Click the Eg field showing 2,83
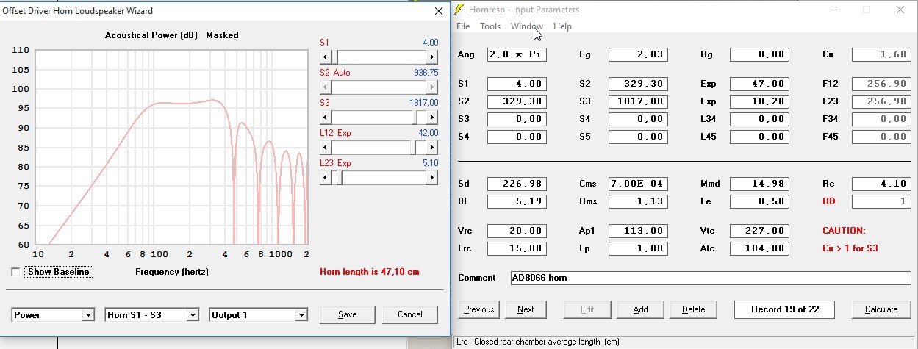This screenshot has width=918, height=349. (x=638, y=54)
